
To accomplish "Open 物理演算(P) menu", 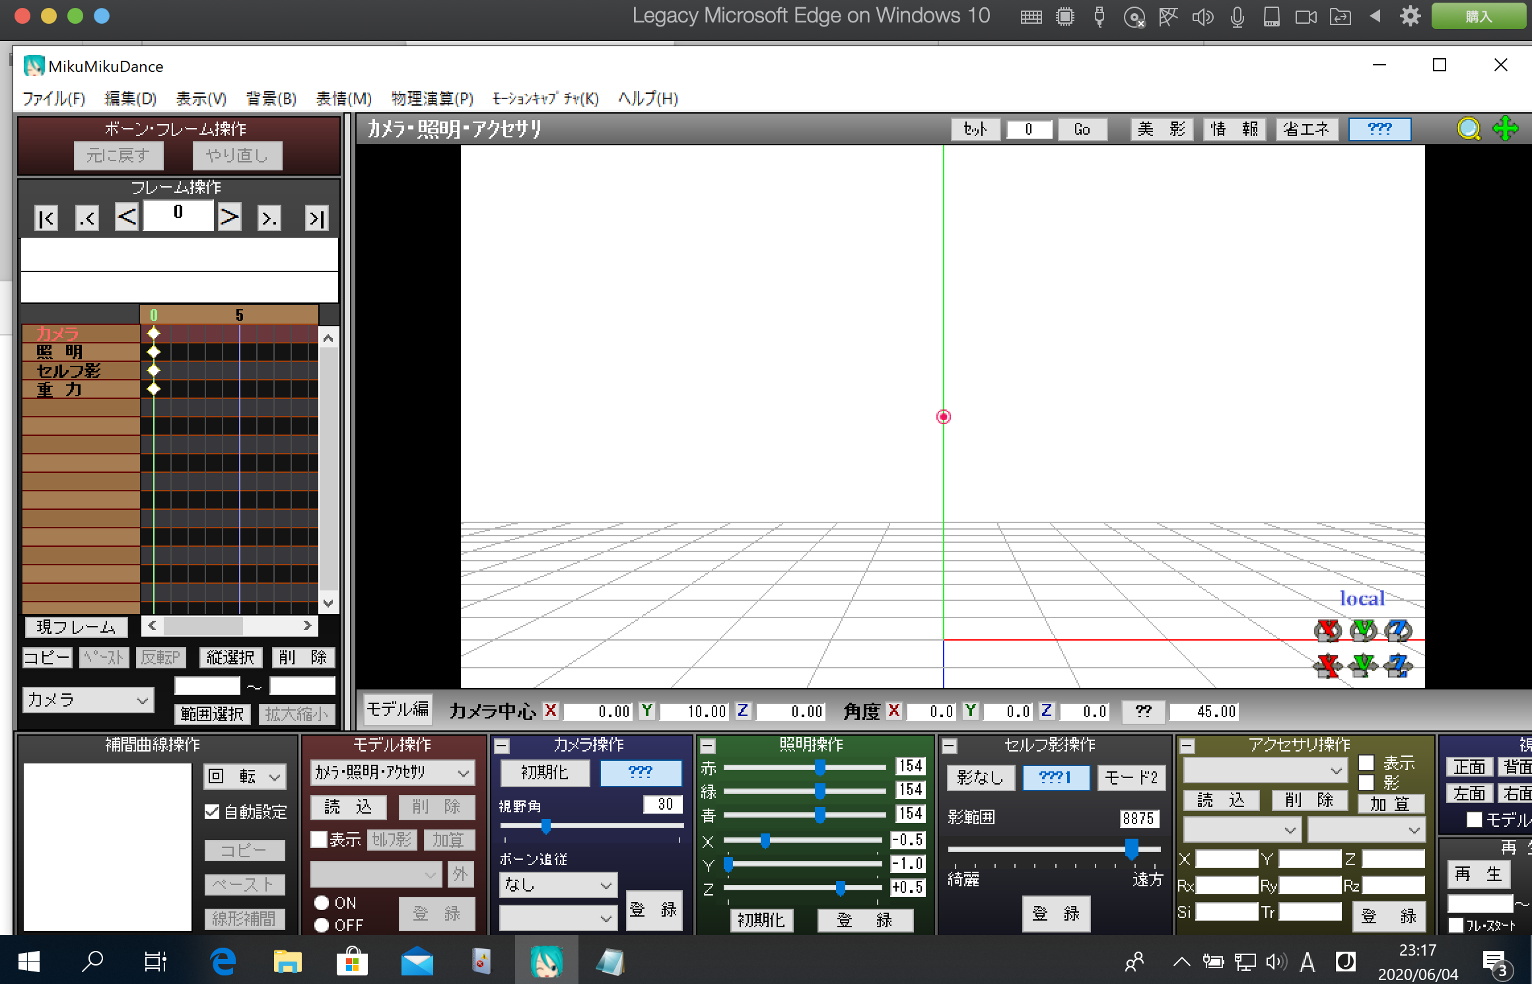I will [x=433, y=98].
